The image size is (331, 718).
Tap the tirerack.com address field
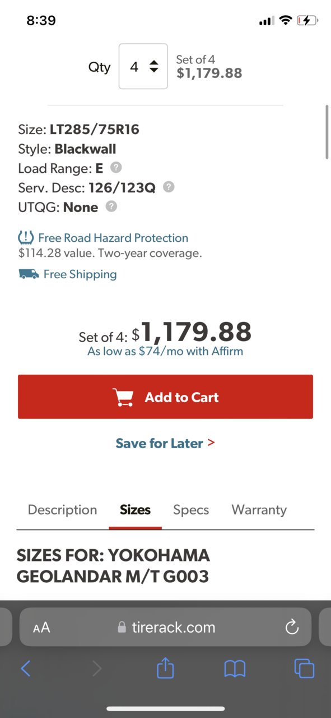point(165,627)
